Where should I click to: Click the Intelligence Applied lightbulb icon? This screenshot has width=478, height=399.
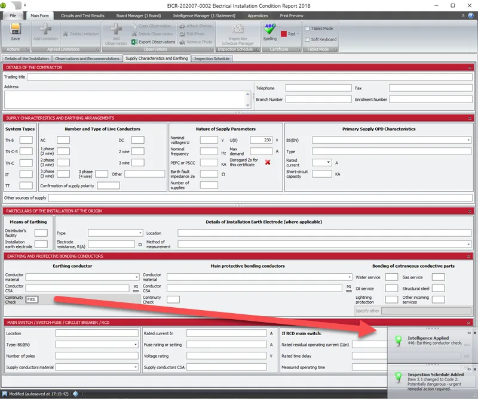399,341
